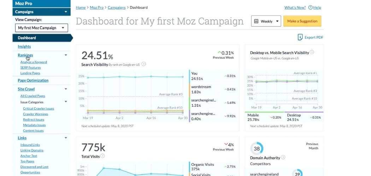Image resolution: width=371 pixels, height=176 pixels.
Task: Open the Weekly date range dropdown
Action: pos(266,21)
